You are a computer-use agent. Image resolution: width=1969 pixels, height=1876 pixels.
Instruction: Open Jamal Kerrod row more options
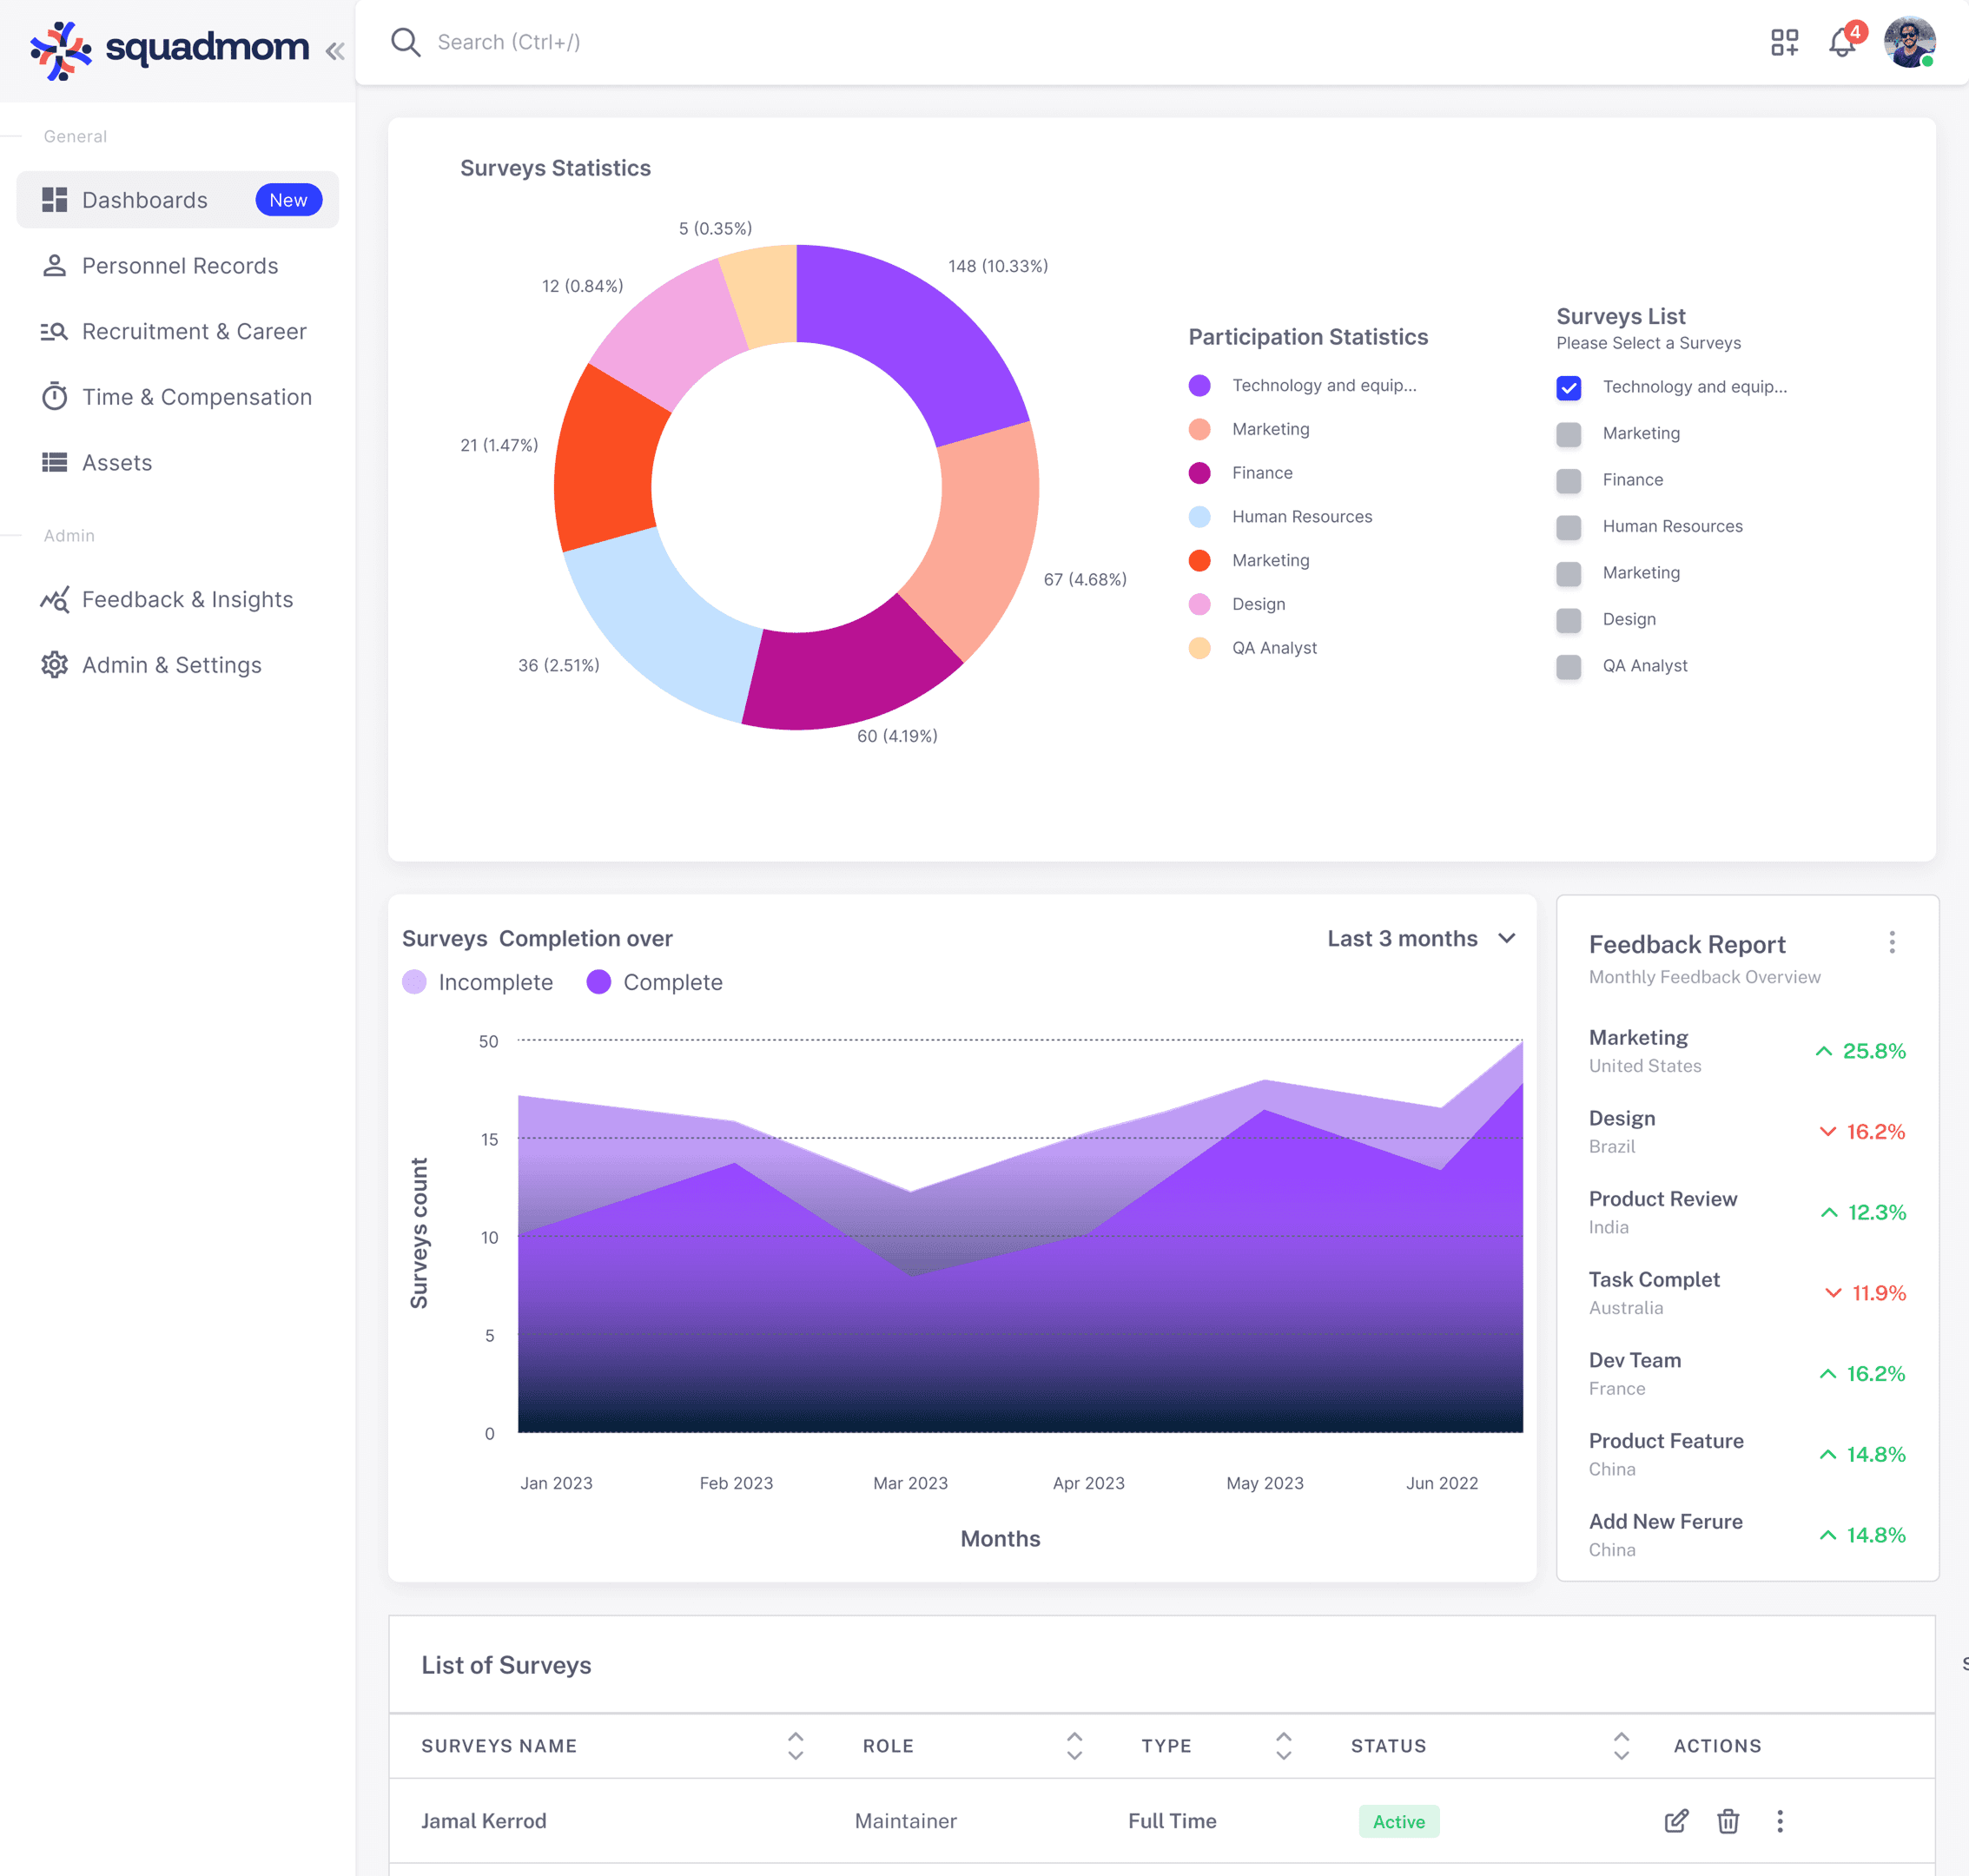click(1780, 1821)
